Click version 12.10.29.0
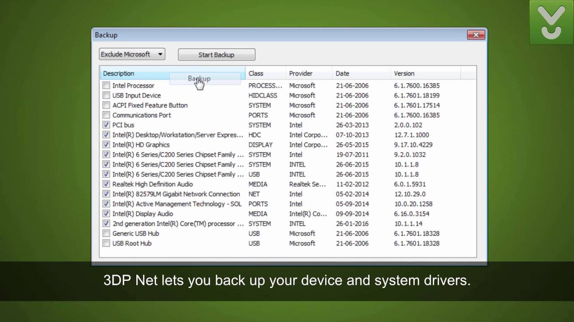Screen dimensions: 574x322 (x=410, y=194)
